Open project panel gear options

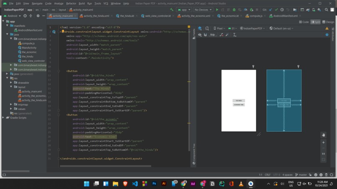[x=38, y=16]
